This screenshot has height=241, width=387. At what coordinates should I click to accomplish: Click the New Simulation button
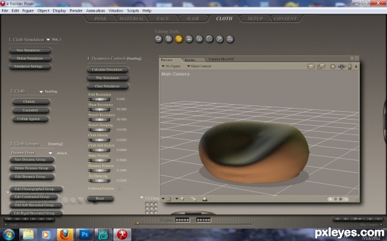[x=30, y=50]
